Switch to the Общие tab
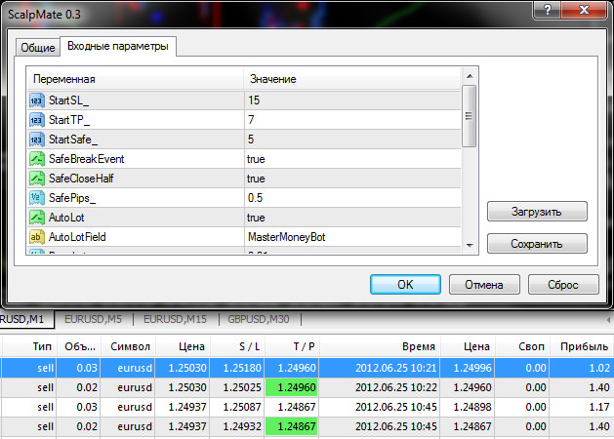Screen dimensions: 614x439 tap(38, 48)
